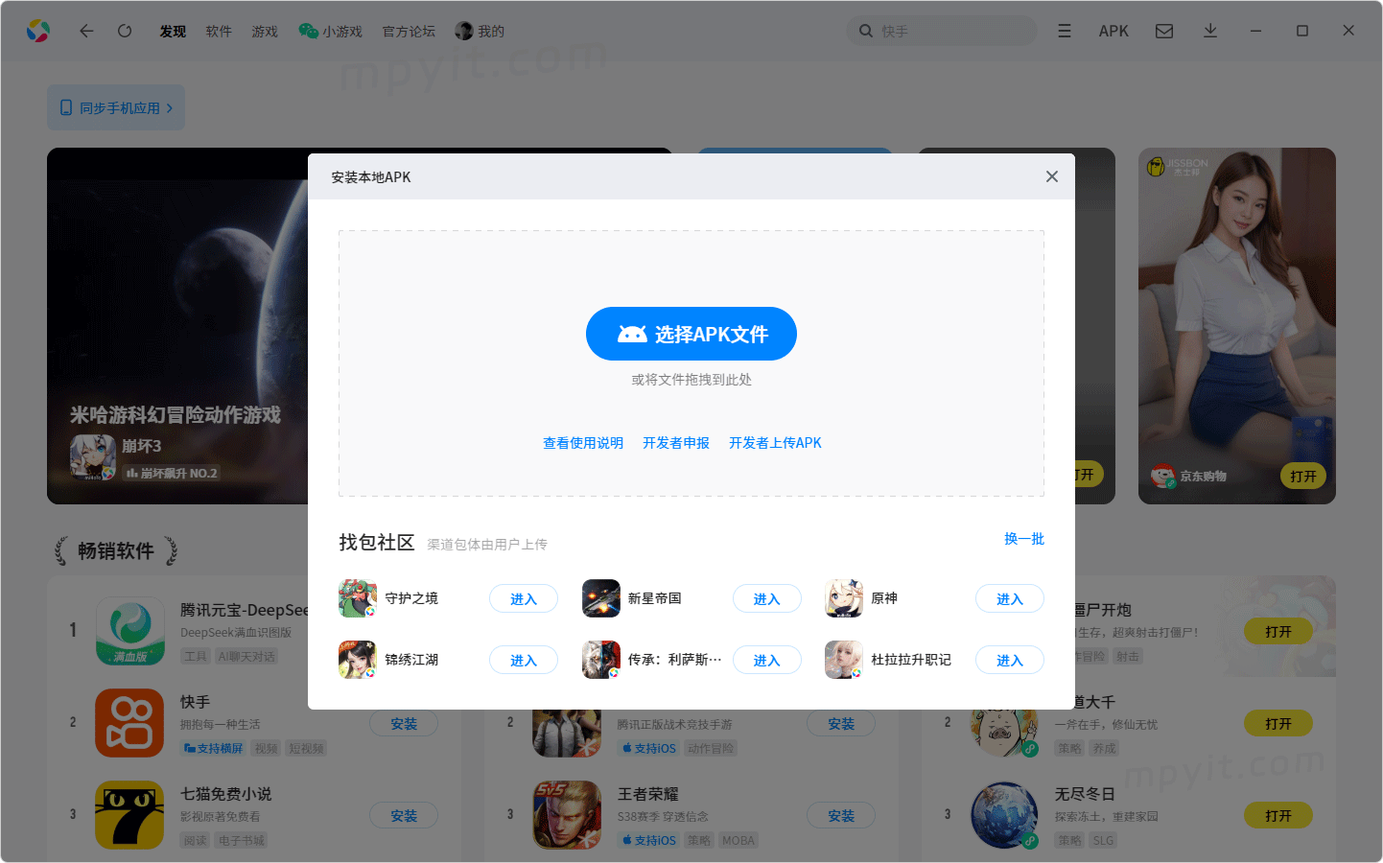The image size is (1383, 863).
Task: Click the search magnifier icon
Action: 866,31
